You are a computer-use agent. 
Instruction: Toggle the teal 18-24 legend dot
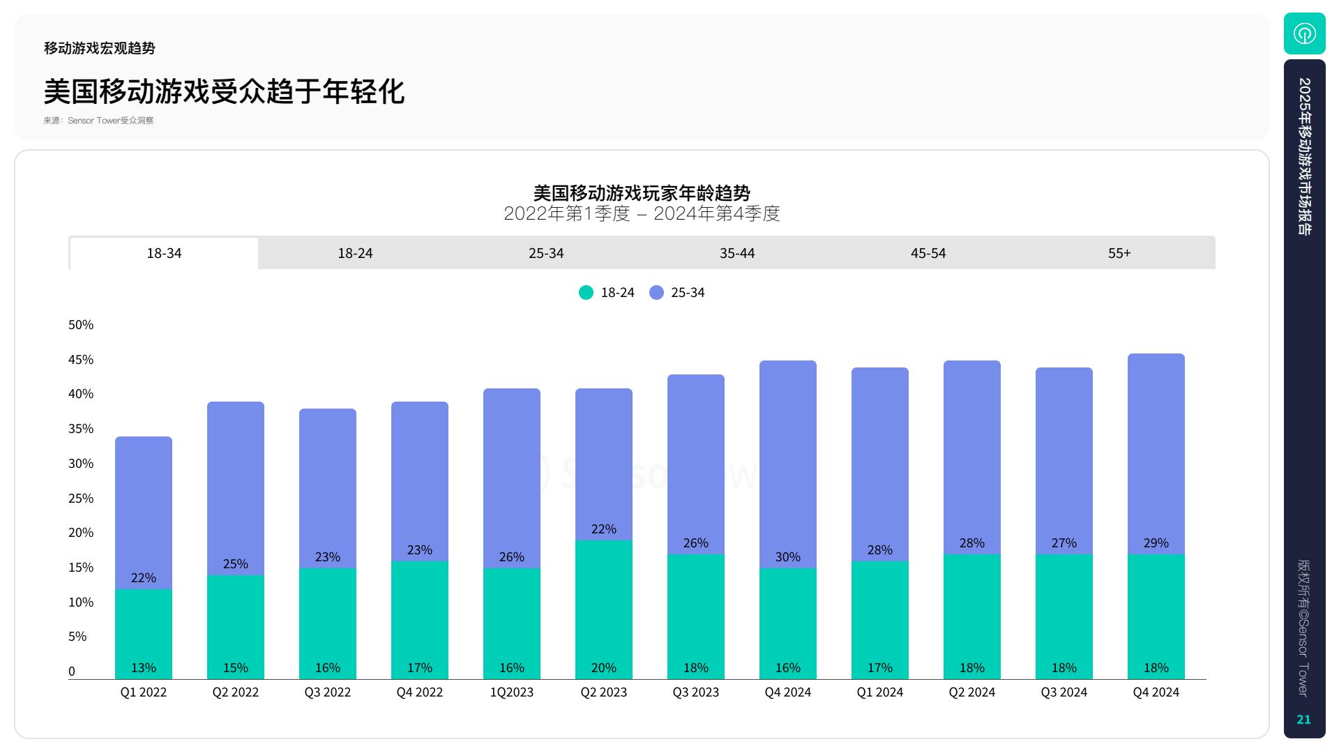pyautogui.click(x=586, y=293)
